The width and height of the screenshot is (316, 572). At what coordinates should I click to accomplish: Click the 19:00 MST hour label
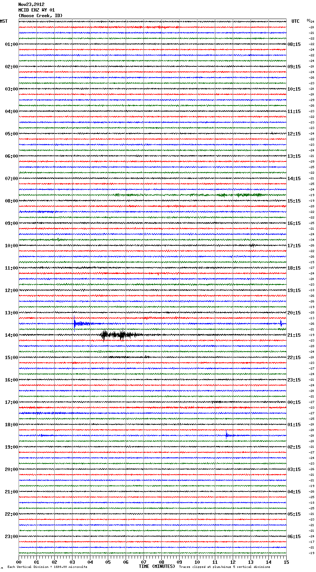(x=12, y=447)
